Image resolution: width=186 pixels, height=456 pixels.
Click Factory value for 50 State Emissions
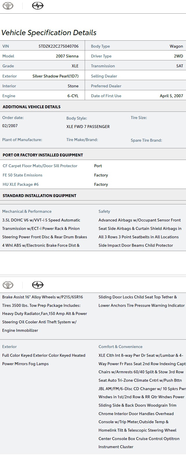[x=101, y=175]
